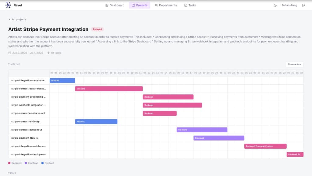312x176 pixels.
Task: Click the calendar icon by project dates
Action: coord(9,53)
